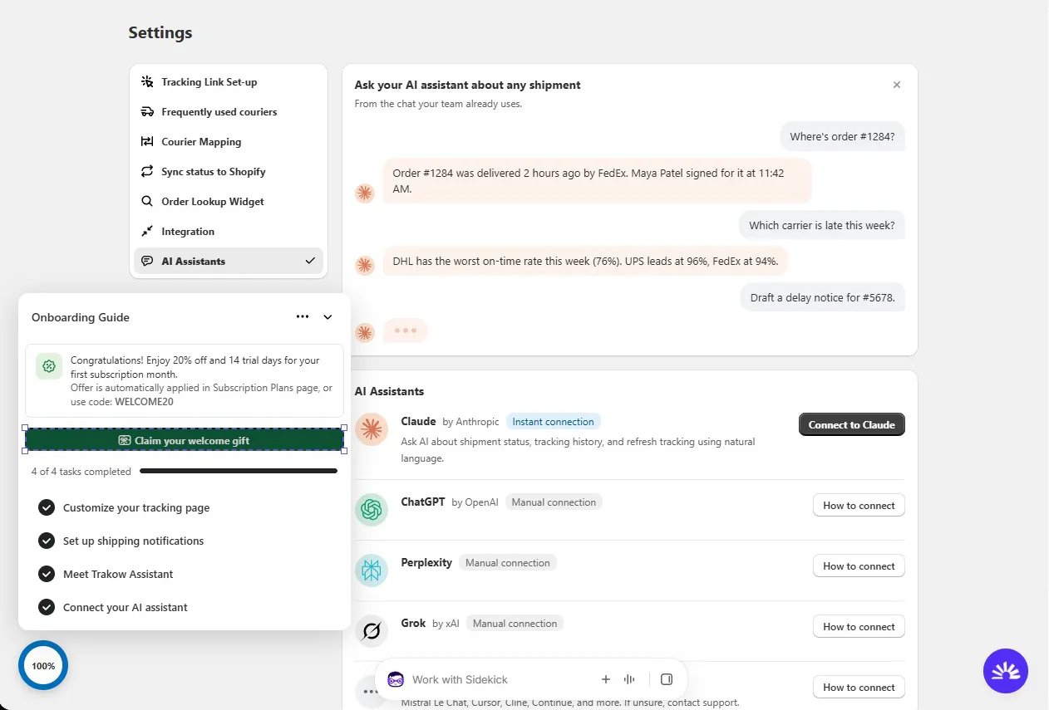This screenshot has height=710, width=1049.
Task: Click the Sync status to Shopify arrows icon
Action: pyautogui.click(x=147, y=171)
